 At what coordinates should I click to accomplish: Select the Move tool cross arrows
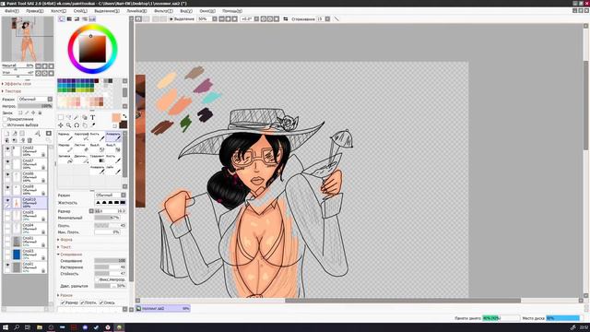tap(61, 125)
